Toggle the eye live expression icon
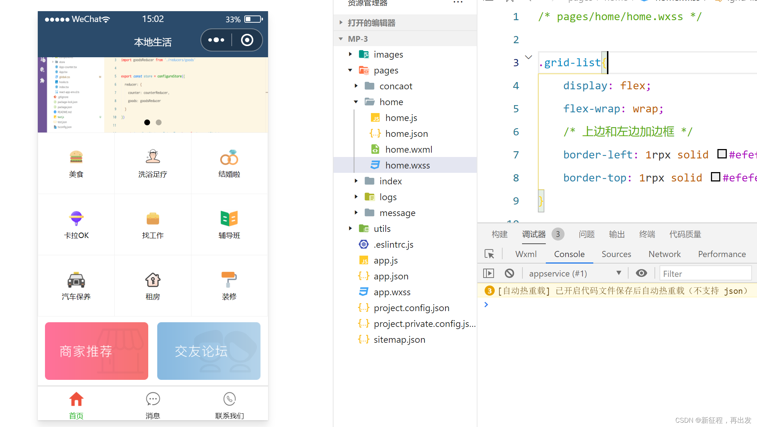 click(641, 273)
